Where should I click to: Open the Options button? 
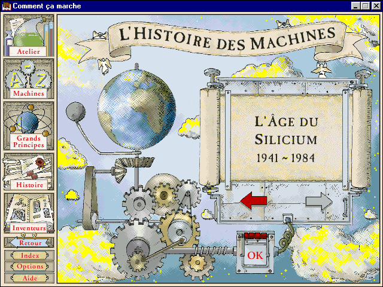[x=29, y=267]
